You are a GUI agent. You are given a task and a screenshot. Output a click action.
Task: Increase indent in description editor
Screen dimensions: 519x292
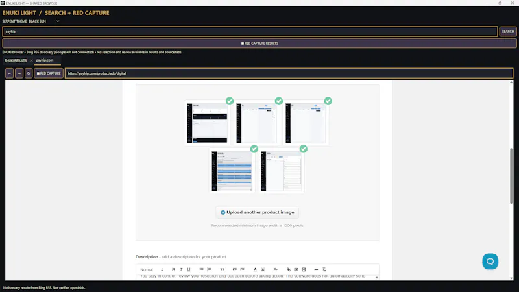pyautogui.click(x=242, y=269)
